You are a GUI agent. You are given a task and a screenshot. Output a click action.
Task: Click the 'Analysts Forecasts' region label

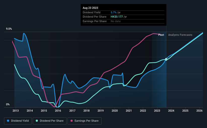(180, 35)
